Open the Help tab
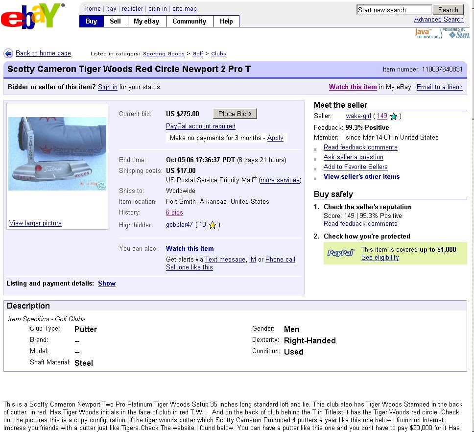The width and height of the screenshot is (474, 432). pos(226,21)
